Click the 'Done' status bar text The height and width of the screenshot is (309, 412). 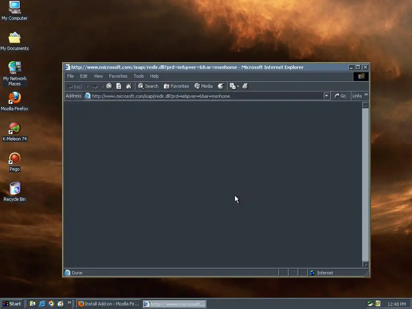(77, 273)
